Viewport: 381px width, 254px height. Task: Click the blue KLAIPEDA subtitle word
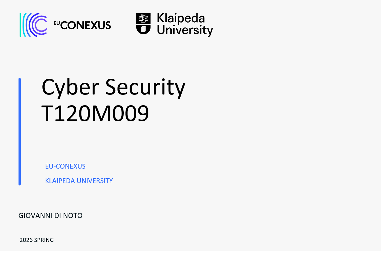click(60, 181)
